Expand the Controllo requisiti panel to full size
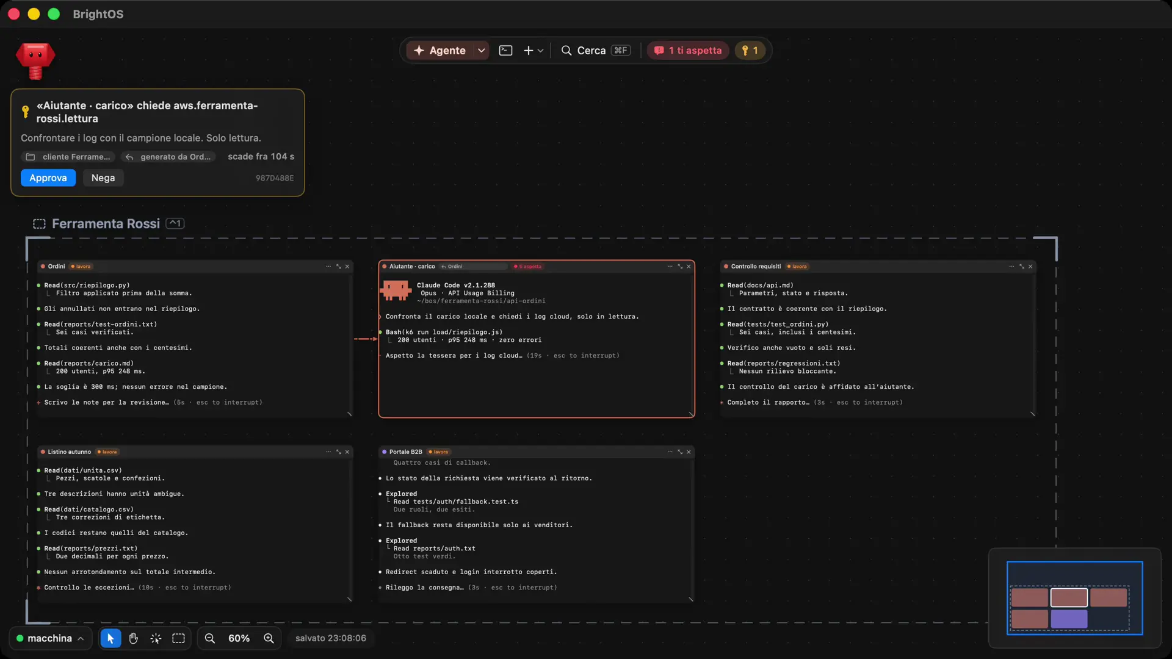The image size is (1172, 659). pyautogui.click(x=1021, y=267)
